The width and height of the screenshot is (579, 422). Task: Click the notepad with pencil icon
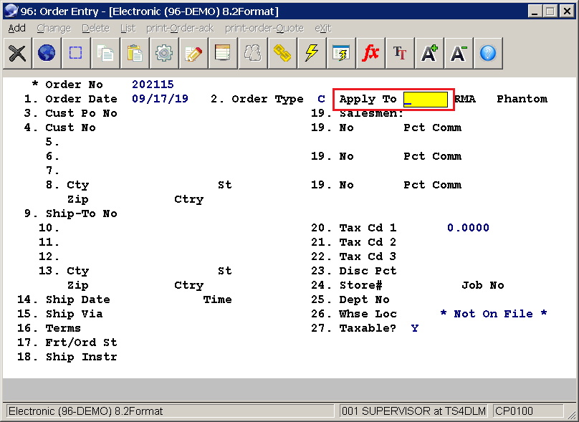pyautogui.click(x=193, y=53)
